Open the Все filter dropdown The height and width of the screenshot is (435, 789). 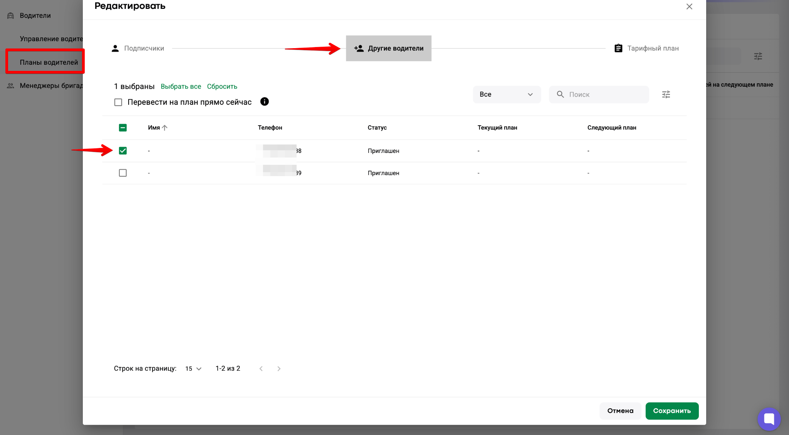[507, 94]
